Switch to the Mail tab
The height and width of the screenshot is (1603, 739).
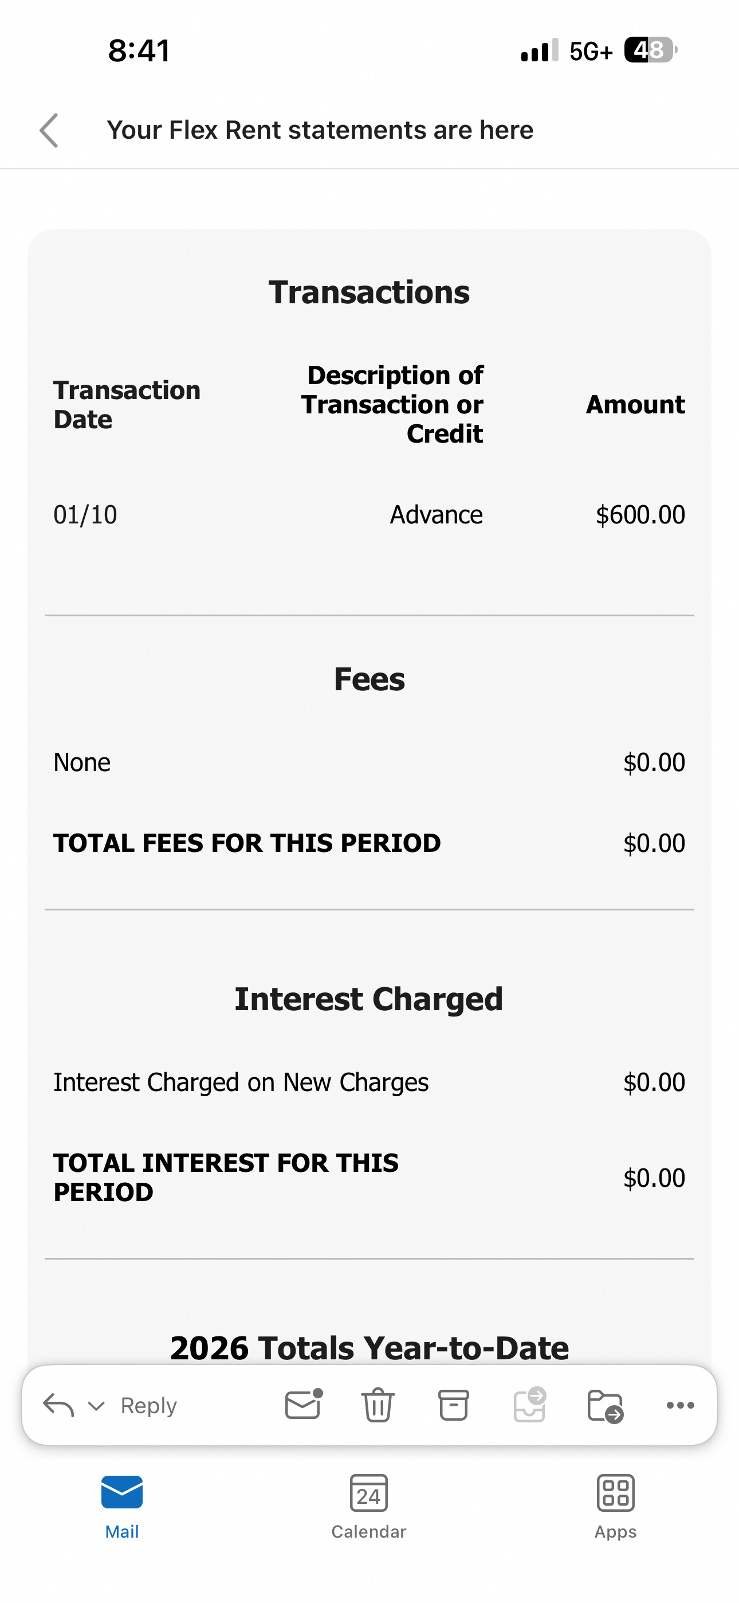pos(122,1506)
